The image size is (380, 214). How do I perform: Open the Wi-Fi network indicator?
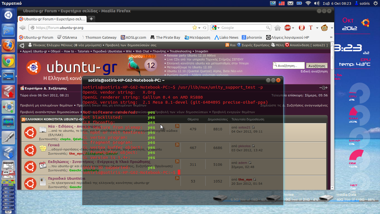pos(308,3)
